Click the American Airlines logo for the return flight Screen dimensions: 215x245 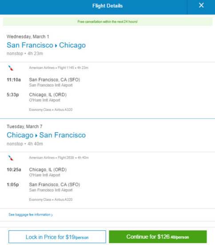11,158
